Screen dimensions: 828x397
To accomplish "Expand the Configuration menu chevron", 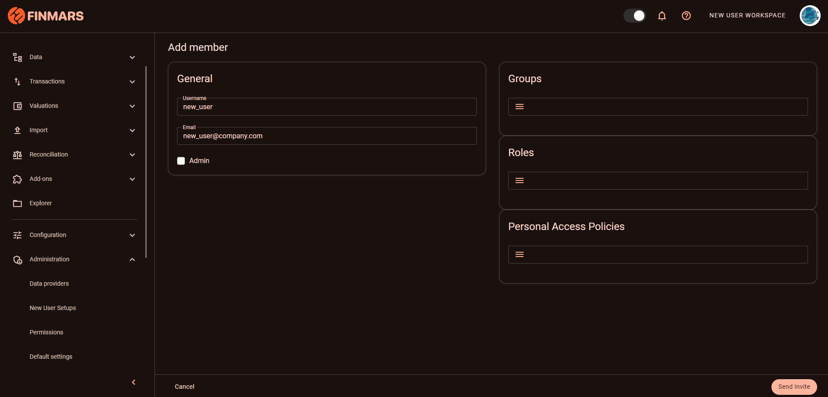I will [132, 235].
